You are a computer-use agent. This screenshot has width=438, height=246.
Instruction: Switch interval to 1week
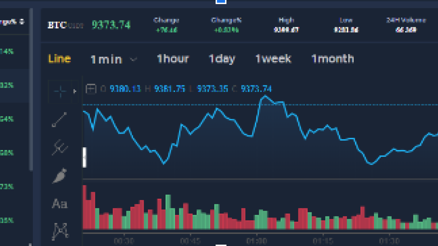(273, 59)
